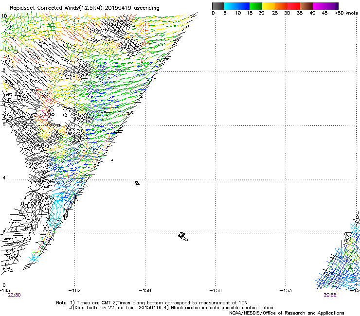Click the tiny island dot near 5N
Image resolution: width=360 pixels, height=316 pixels.
112,160
